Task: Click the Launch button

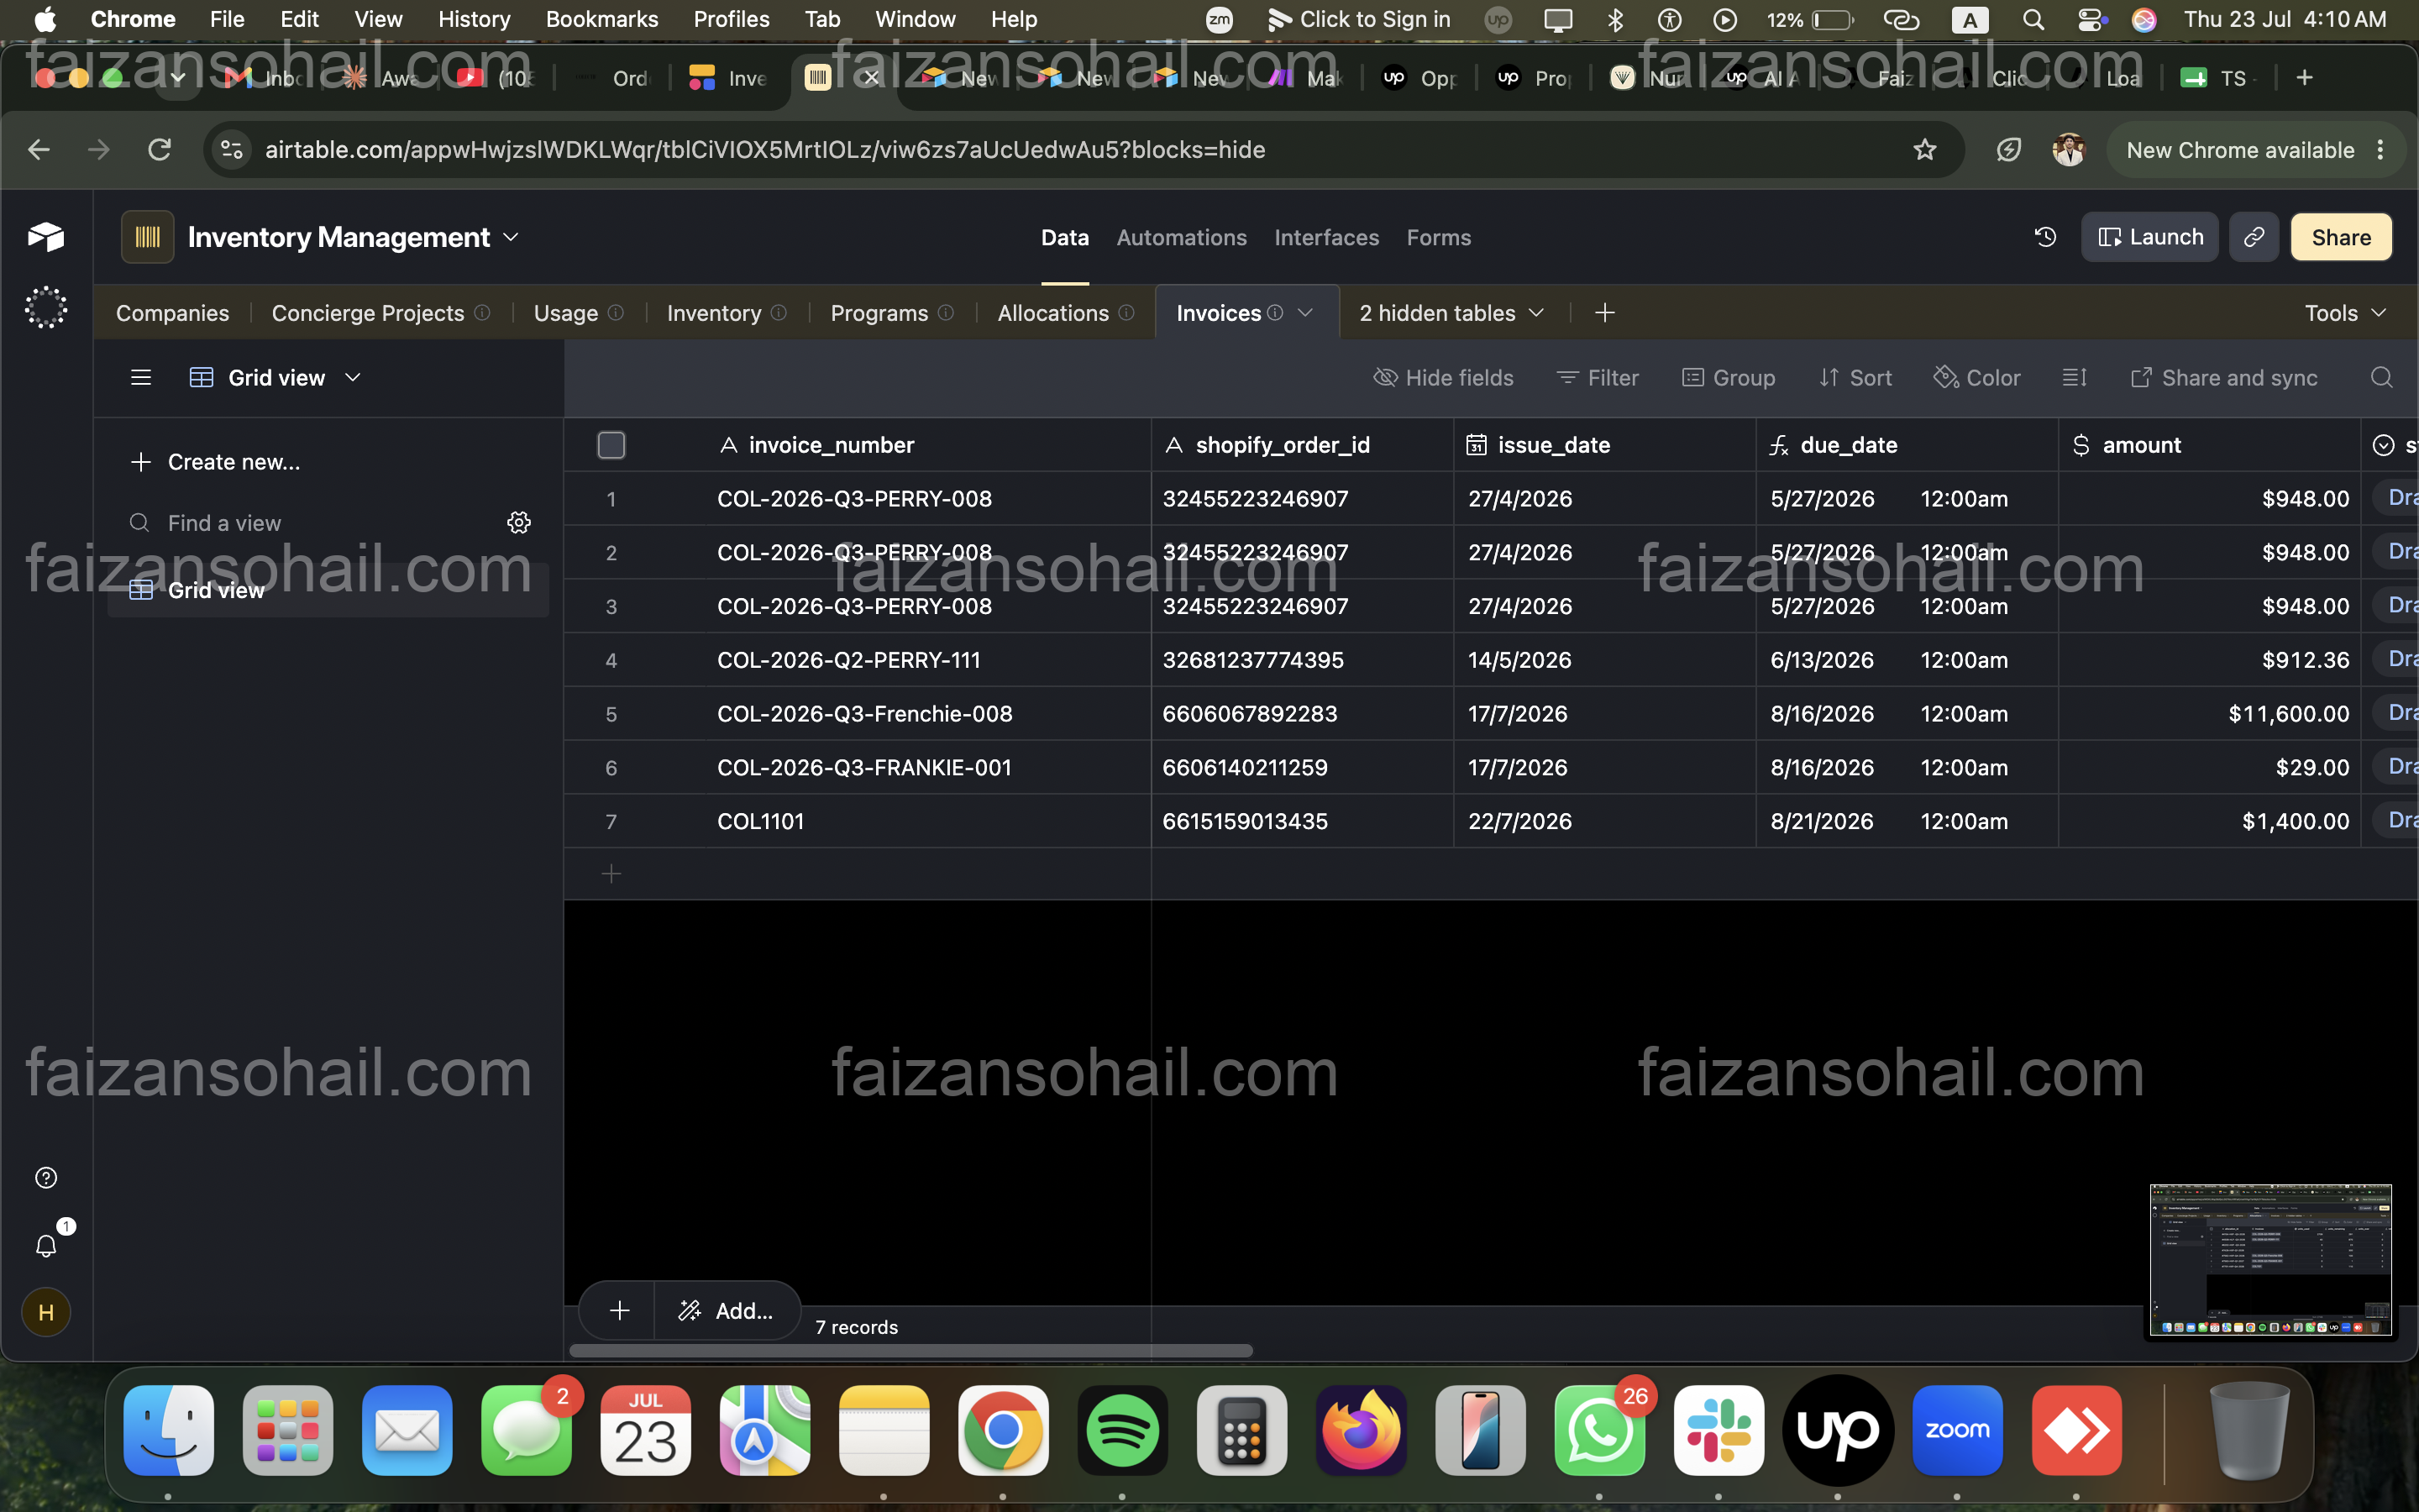Action: [2149, 237]
